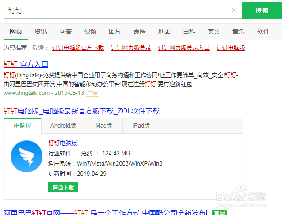Open the 图片 tab
The width and height of the screenshot is (282, 215).
tap(115, 31)
